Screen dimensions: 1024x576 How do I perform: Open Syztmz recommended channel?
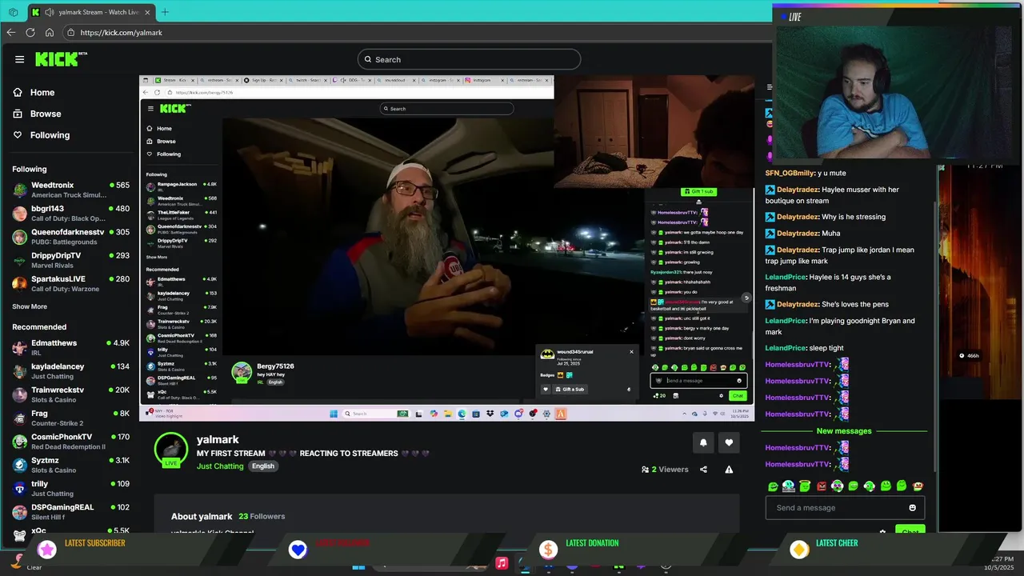(x=70, y=465)
